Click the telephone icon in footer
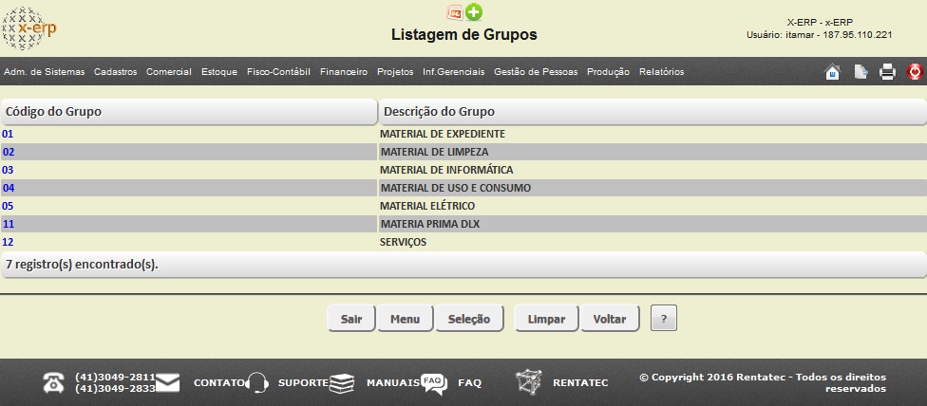Screen dimensions: 927x406 pyautogui.click(x=54, y=383)
